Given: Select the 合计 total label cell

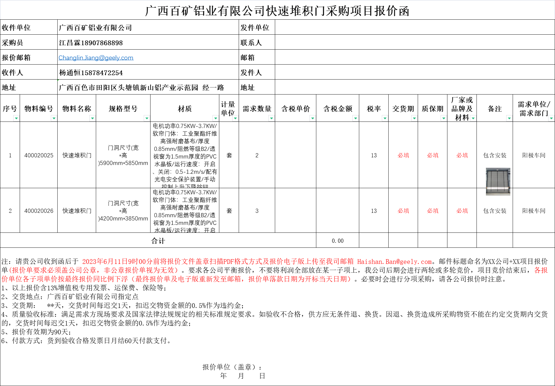Looking at the screenshot, I should pos(158,241).
